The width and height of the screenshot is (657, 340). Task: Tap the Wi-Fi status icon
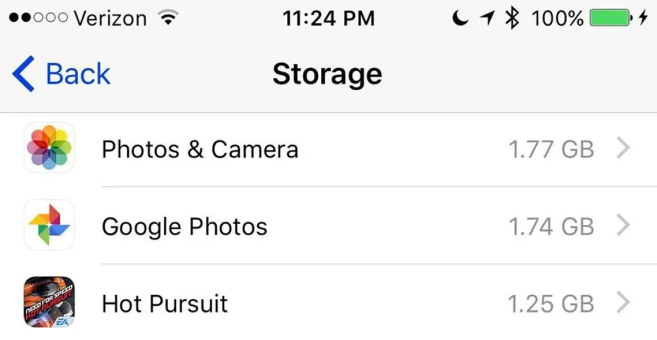tap(169, 19)
